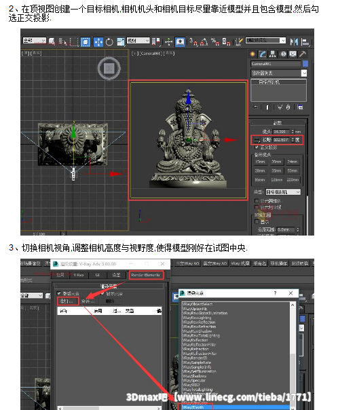Enable the environment range 显示 checkbox

257,222
